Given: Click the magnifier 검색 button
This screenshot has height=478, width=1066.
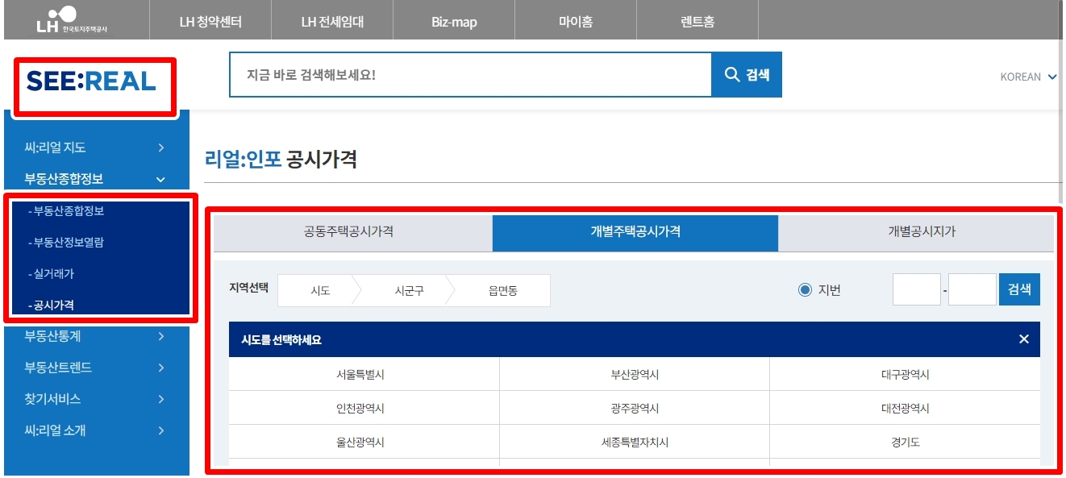Looking at the screenshot, I should [747, 75].
